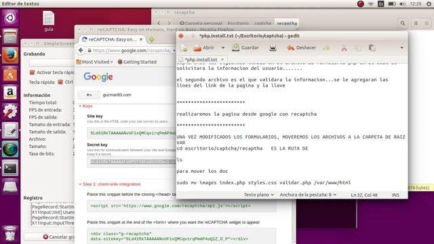Click the sudo mv images line in editor
Screen dimensions: 434x244
[x=264, y=182]
